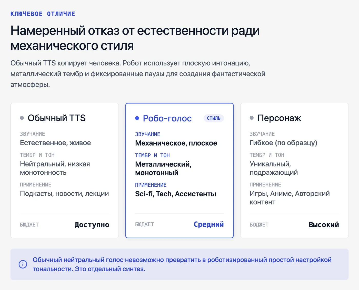Click ЗВУЧАНИЕ label in Персонаж card
Screen dimensions: 359x290
[x=262, y=134]
